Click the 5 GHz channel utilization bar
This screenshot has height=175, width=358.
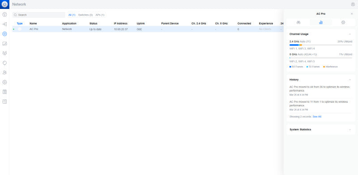321,58
